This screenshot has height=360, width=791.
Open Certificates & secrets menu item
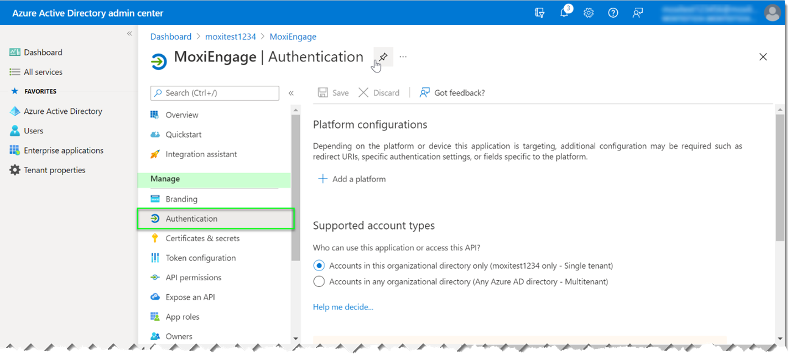[x=202, y=238]
